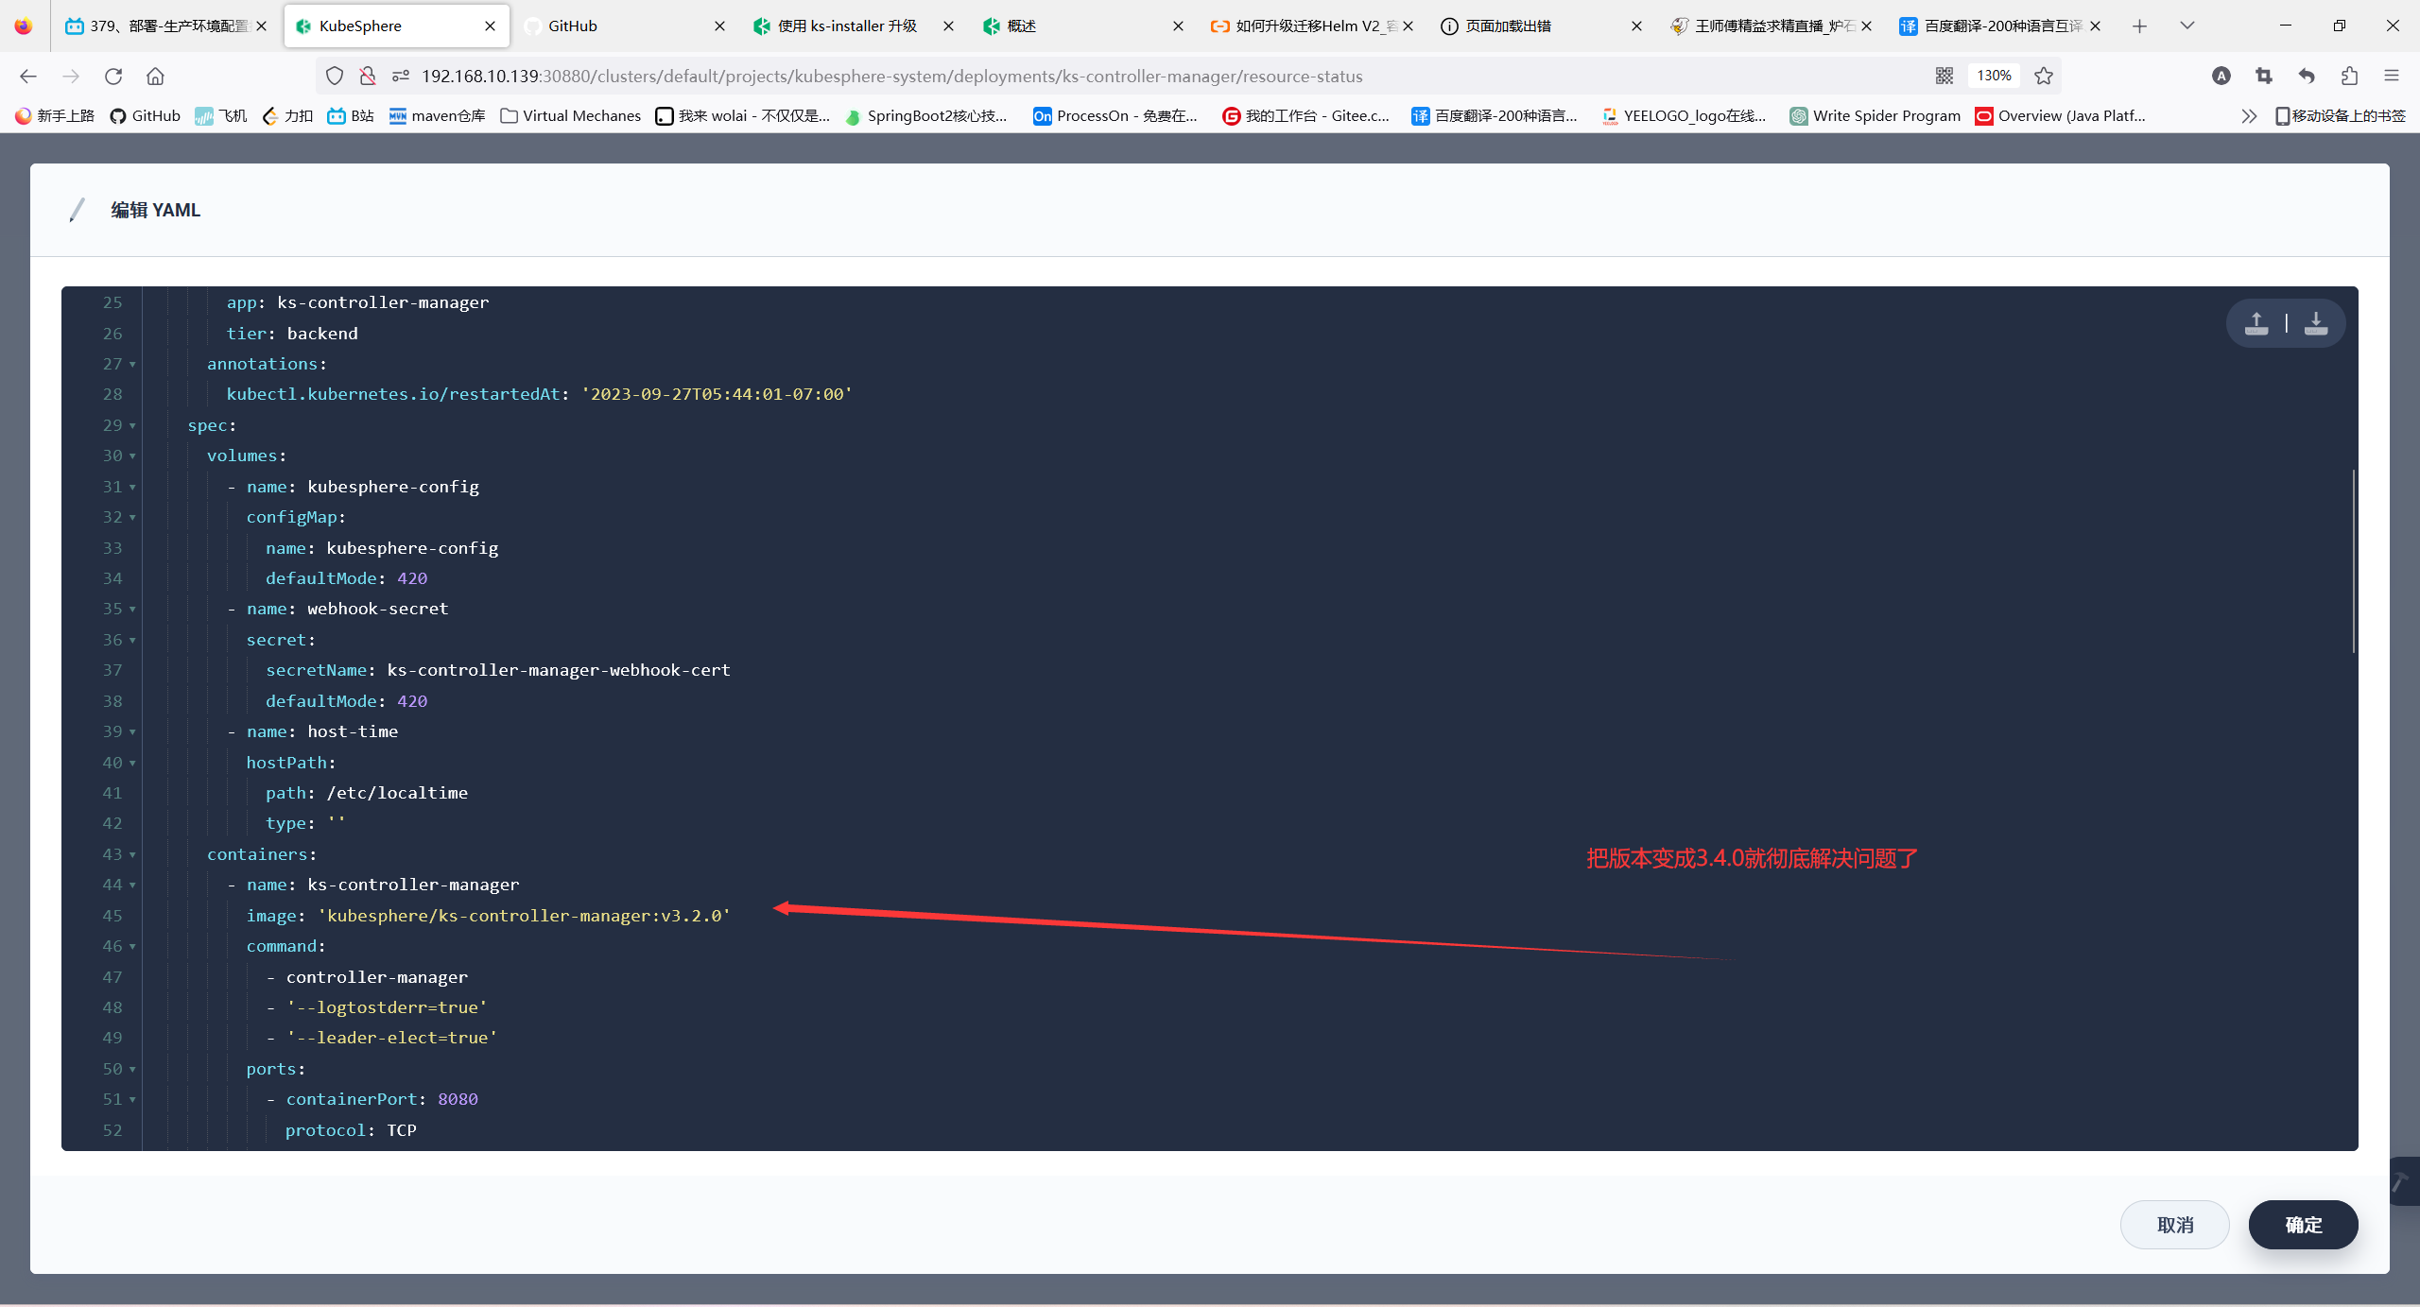Bookmark this page with the star icon
This screenshot has height=1307, width=2420.
pos(2044,76)
